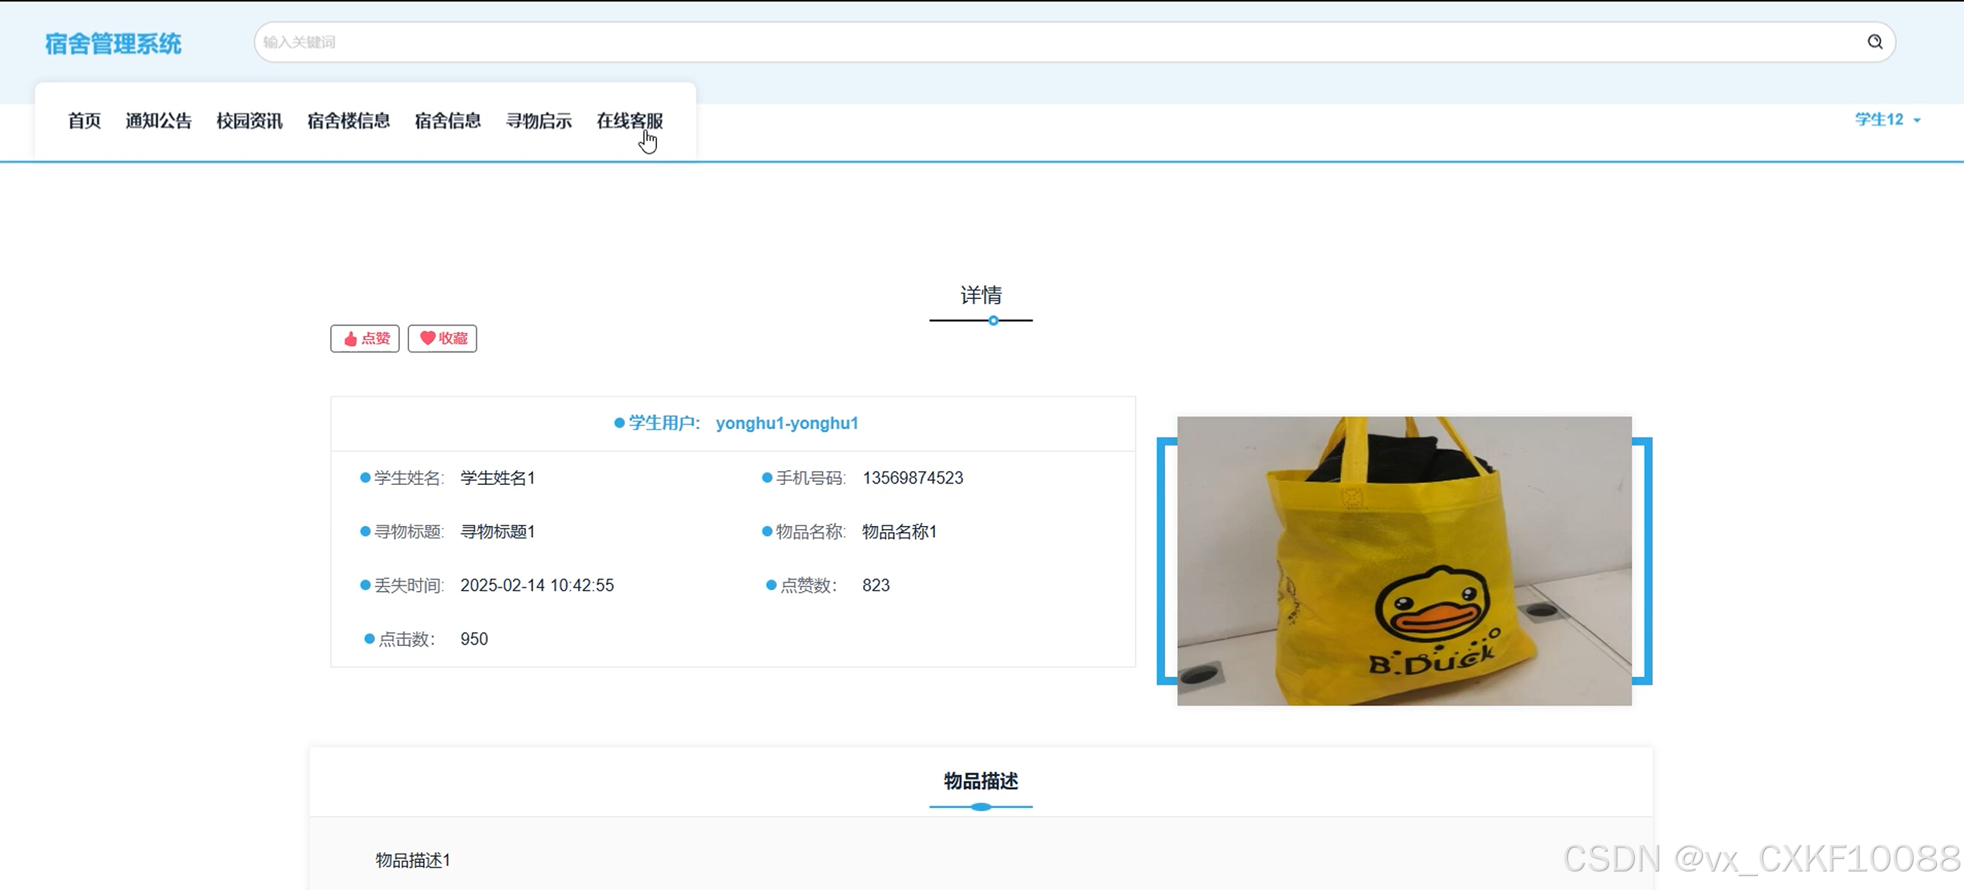
Task: Click the 点赞数 value 823
Action: 875,586
